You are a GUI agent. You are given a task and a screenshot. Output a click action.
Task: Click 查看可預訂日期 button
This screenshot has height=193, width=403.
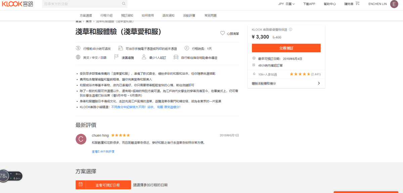[x=108, y=185]
